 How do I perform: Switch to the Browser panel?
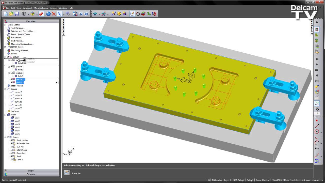(x=31, y=174)
